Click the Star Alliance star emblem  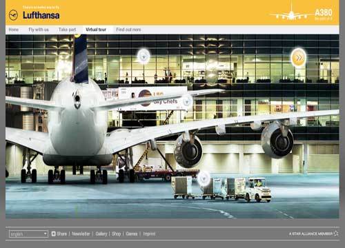336,234
